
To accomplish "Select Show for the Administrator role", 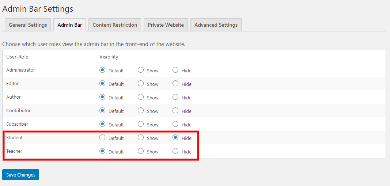I will coord(141,70).
